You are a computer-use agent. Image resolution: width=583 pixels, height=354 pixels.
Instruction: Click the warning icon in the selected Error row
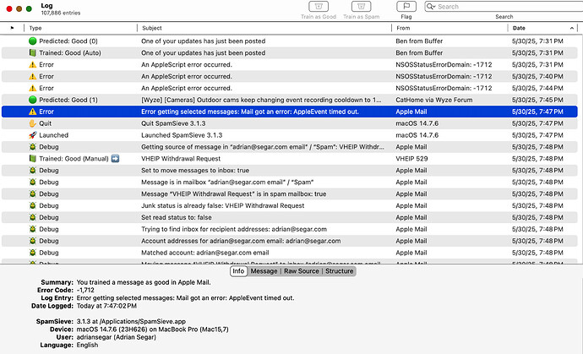pyautogui.click(x=33, y=112)
